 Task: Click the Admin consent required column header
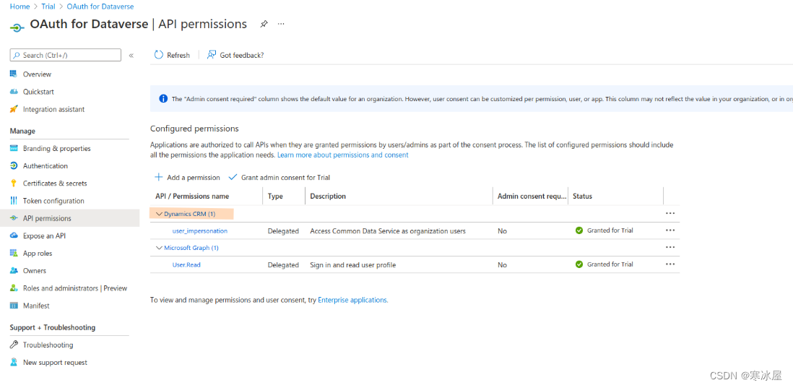pyautogui.click(x=532, y=197)
